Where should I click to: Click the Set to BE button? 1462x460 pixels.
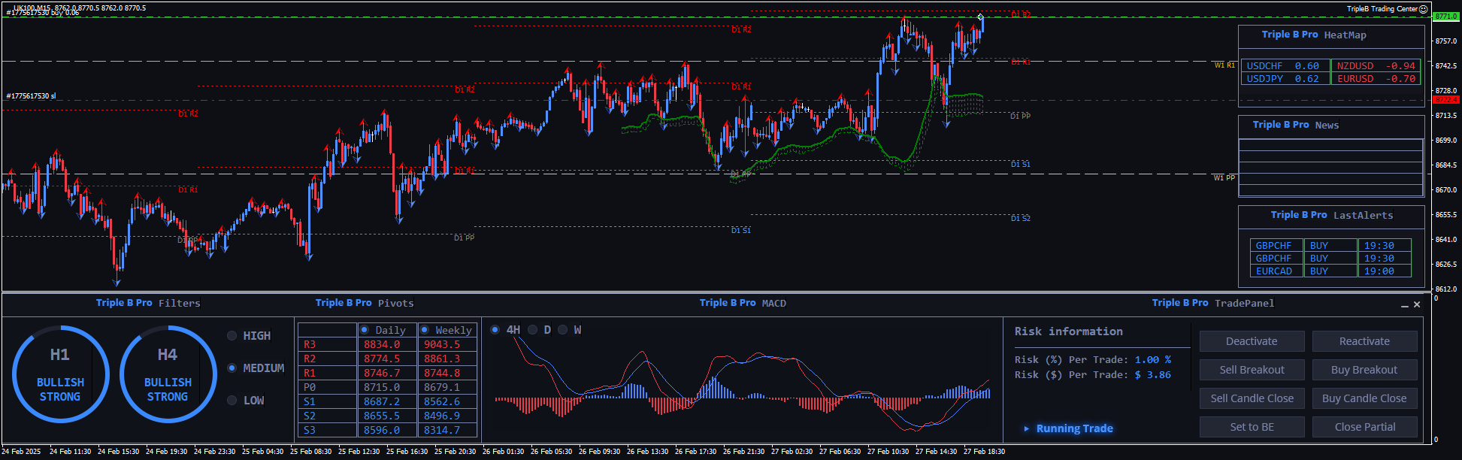pos(1252,427)
